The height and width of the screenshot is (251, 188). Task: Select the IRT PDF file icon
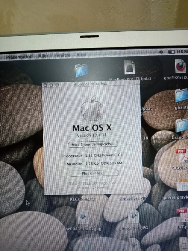click(182, 215)
